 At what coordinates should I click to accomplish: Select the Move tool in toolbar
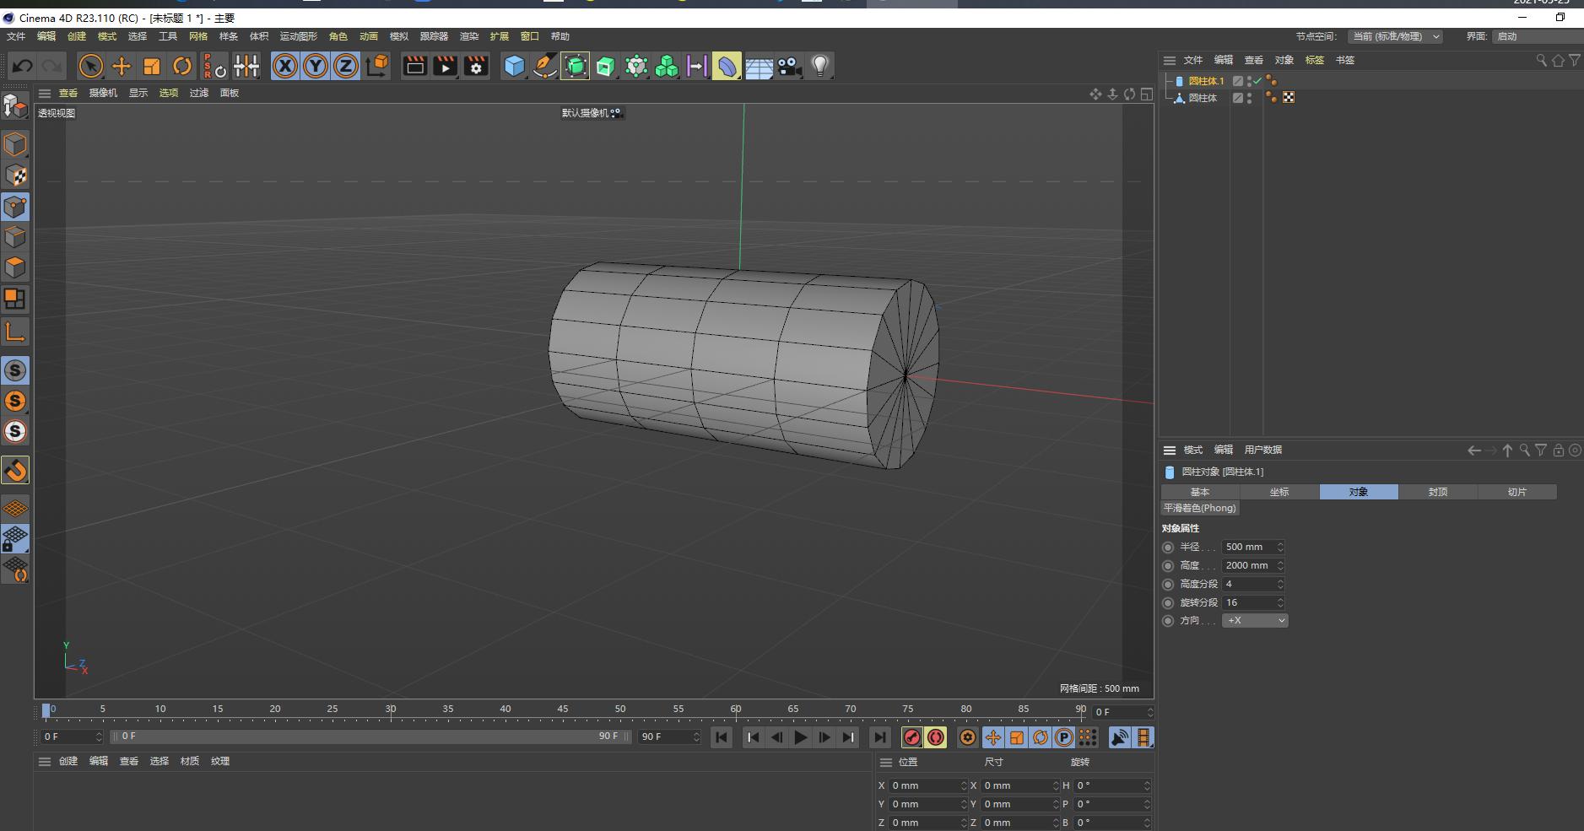[122, 66]
